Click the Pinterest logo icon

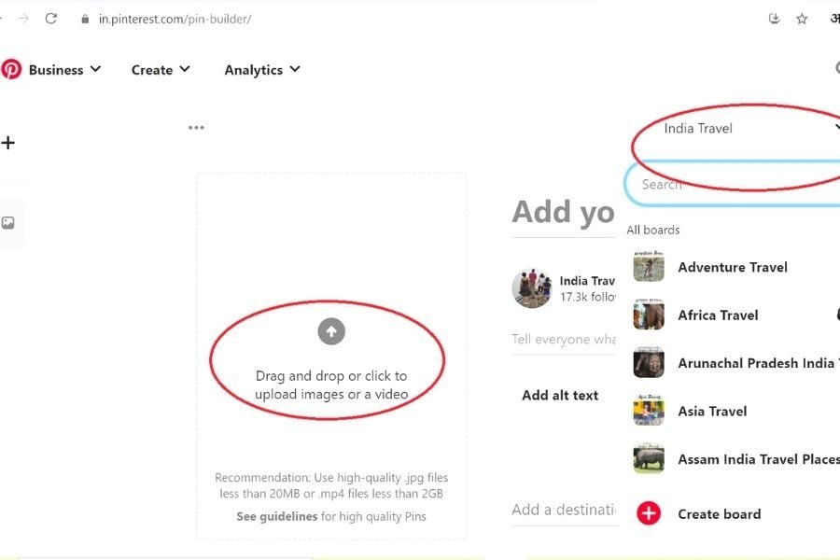tap(11, 69)
